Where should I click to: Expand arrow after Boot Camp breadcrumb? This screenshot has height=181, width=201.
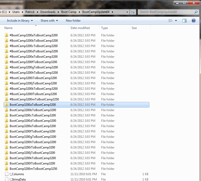(79, 12)
